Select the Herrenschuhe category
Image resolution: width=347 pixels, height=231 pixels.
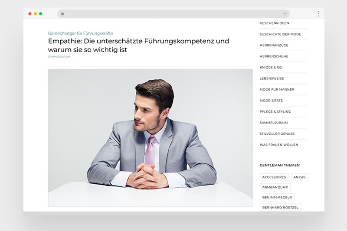click(x=274, y=56)
